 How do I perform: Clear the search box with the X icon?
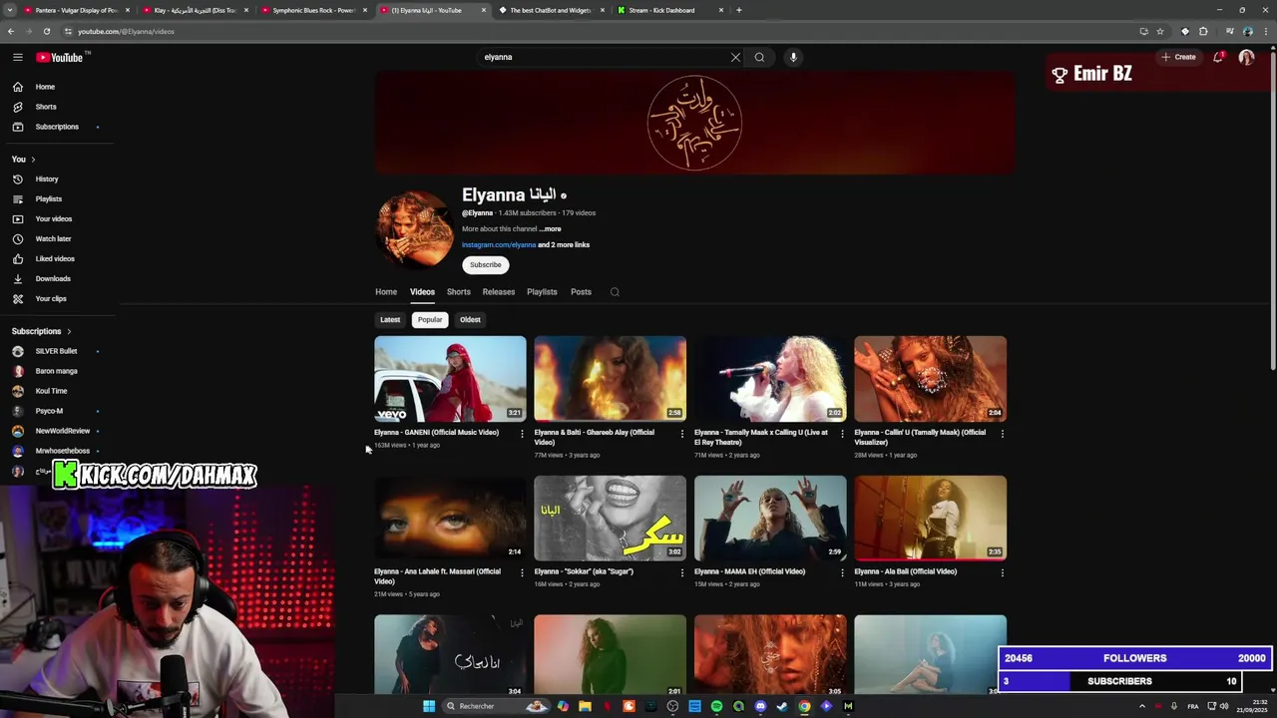click(735, 57)
